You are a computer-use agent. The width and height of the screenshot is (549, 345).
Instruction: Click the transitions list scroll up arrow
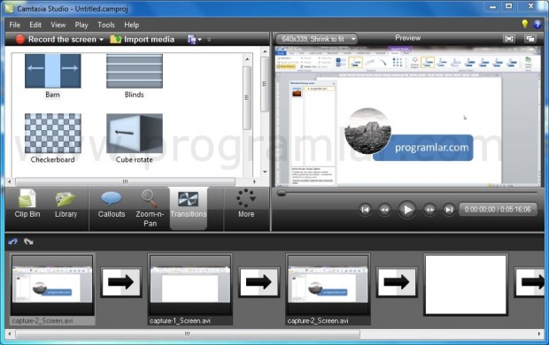pyautogui.click(x=247, y=59)
